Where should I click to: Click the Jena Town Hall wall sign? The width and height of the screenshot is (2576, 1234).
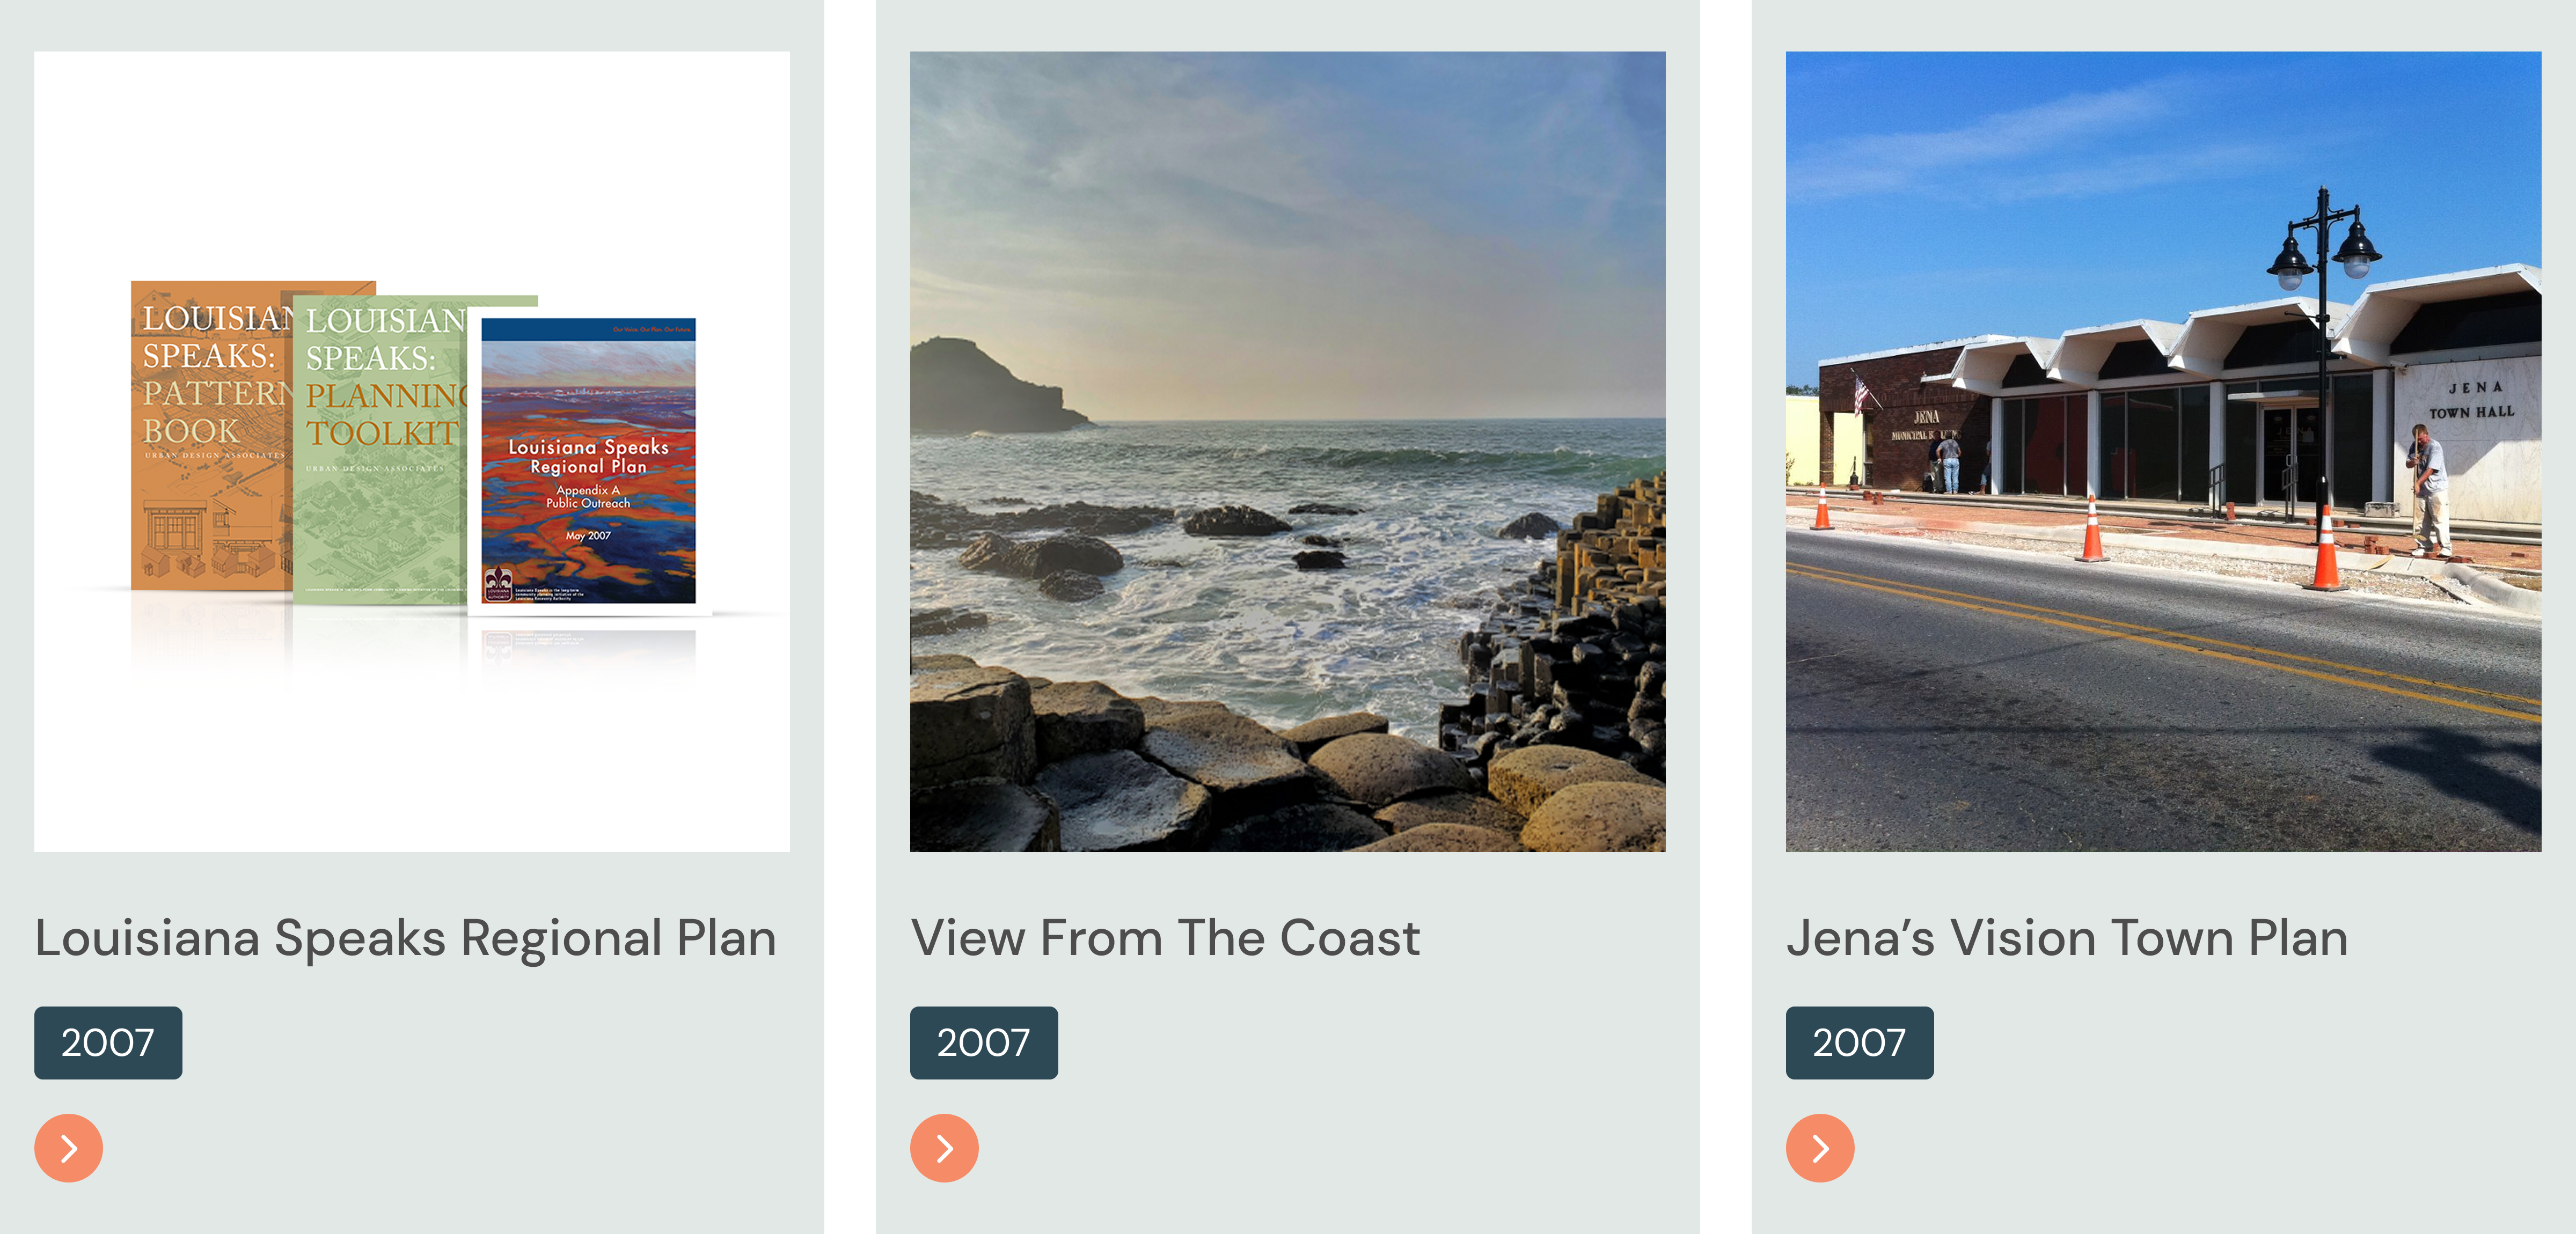coord(2472,400)
